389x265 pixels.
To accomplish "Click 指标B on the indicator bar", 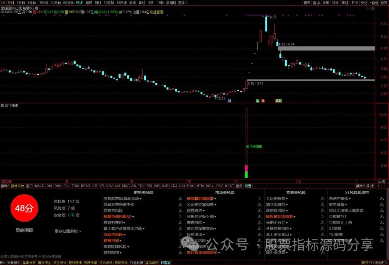I will [360, 186].
